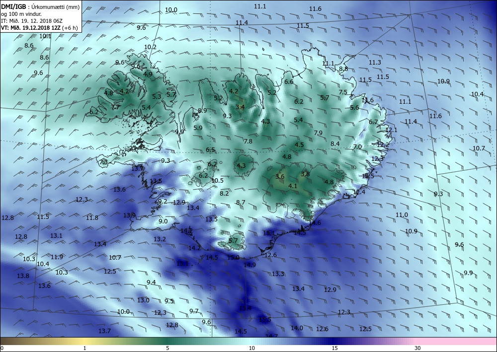Click the 10.1 value below the legend box
497x352 pixels.
(x=45, y=36)
